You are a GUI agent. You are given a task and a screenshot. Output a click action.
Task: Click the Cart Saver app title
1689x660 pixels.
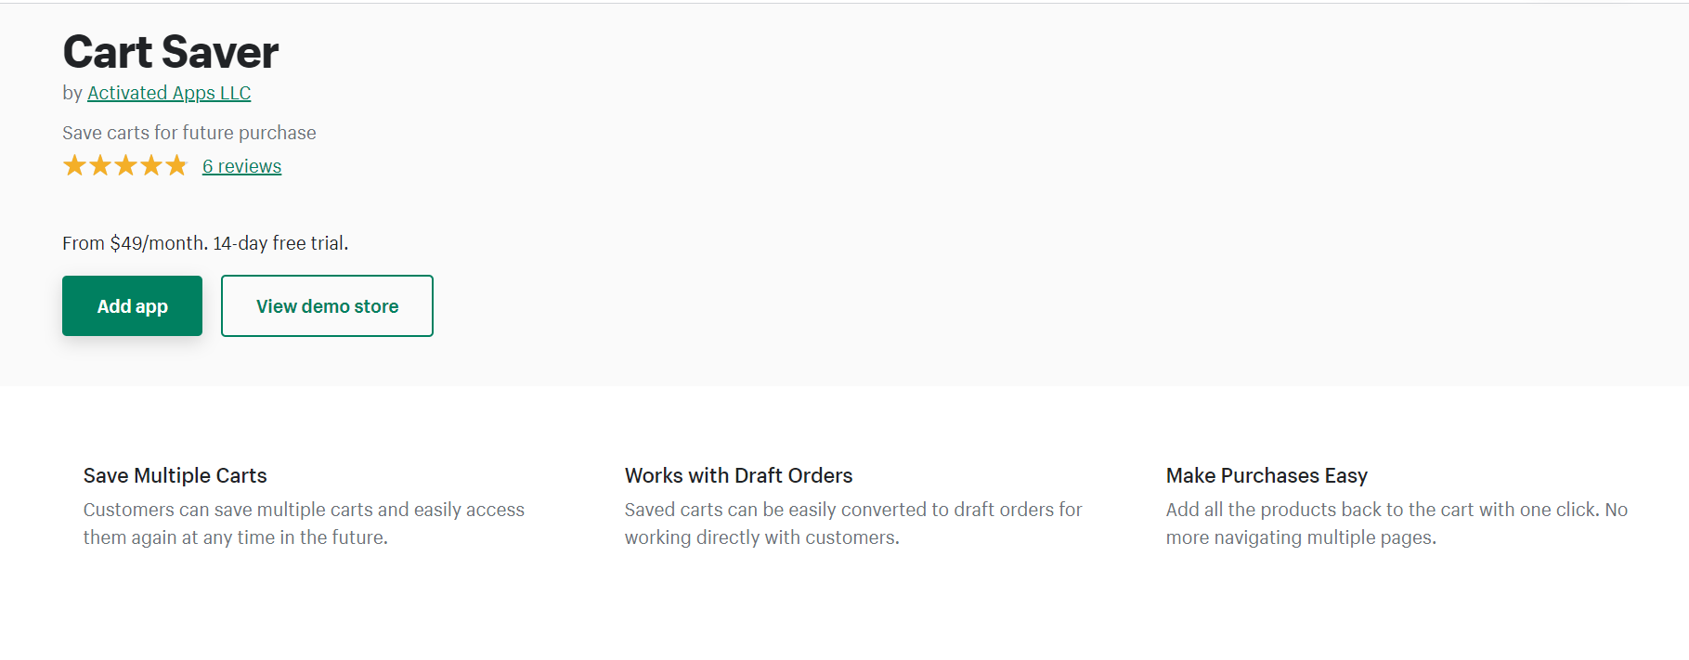[171, 52]
